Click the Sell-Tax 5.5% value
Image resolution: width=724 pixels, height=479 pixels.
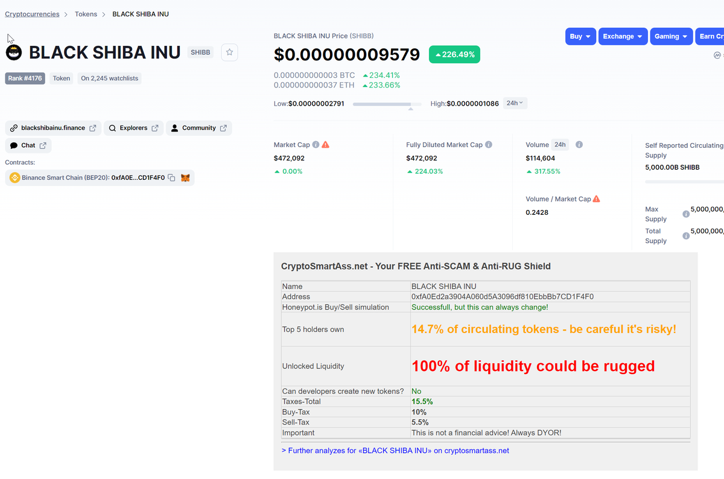click(421, 422)
